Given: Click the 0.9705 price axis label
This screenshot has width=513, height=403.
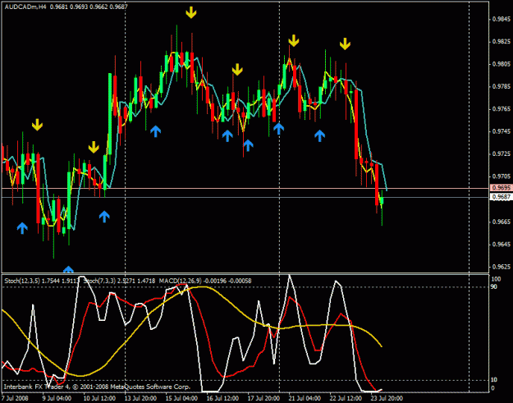Looking at the screenshot, I should point(502,176).
